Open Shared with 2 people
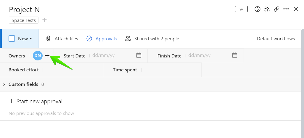Screen dimensions: 304x138 point(152,38)
